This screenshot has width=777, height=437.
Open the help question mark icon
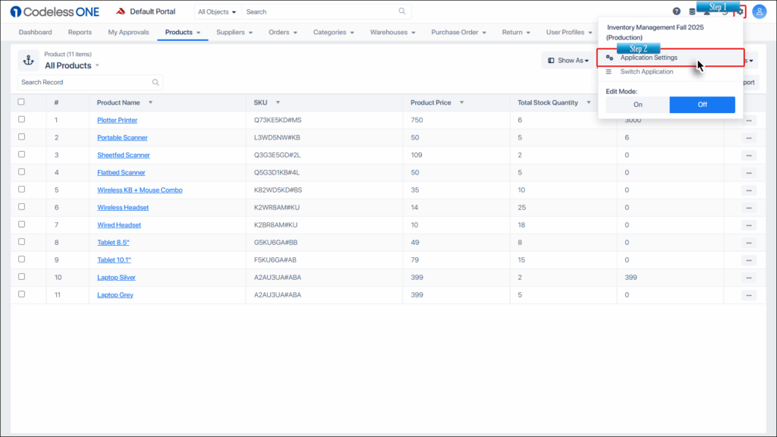[676, 11]
